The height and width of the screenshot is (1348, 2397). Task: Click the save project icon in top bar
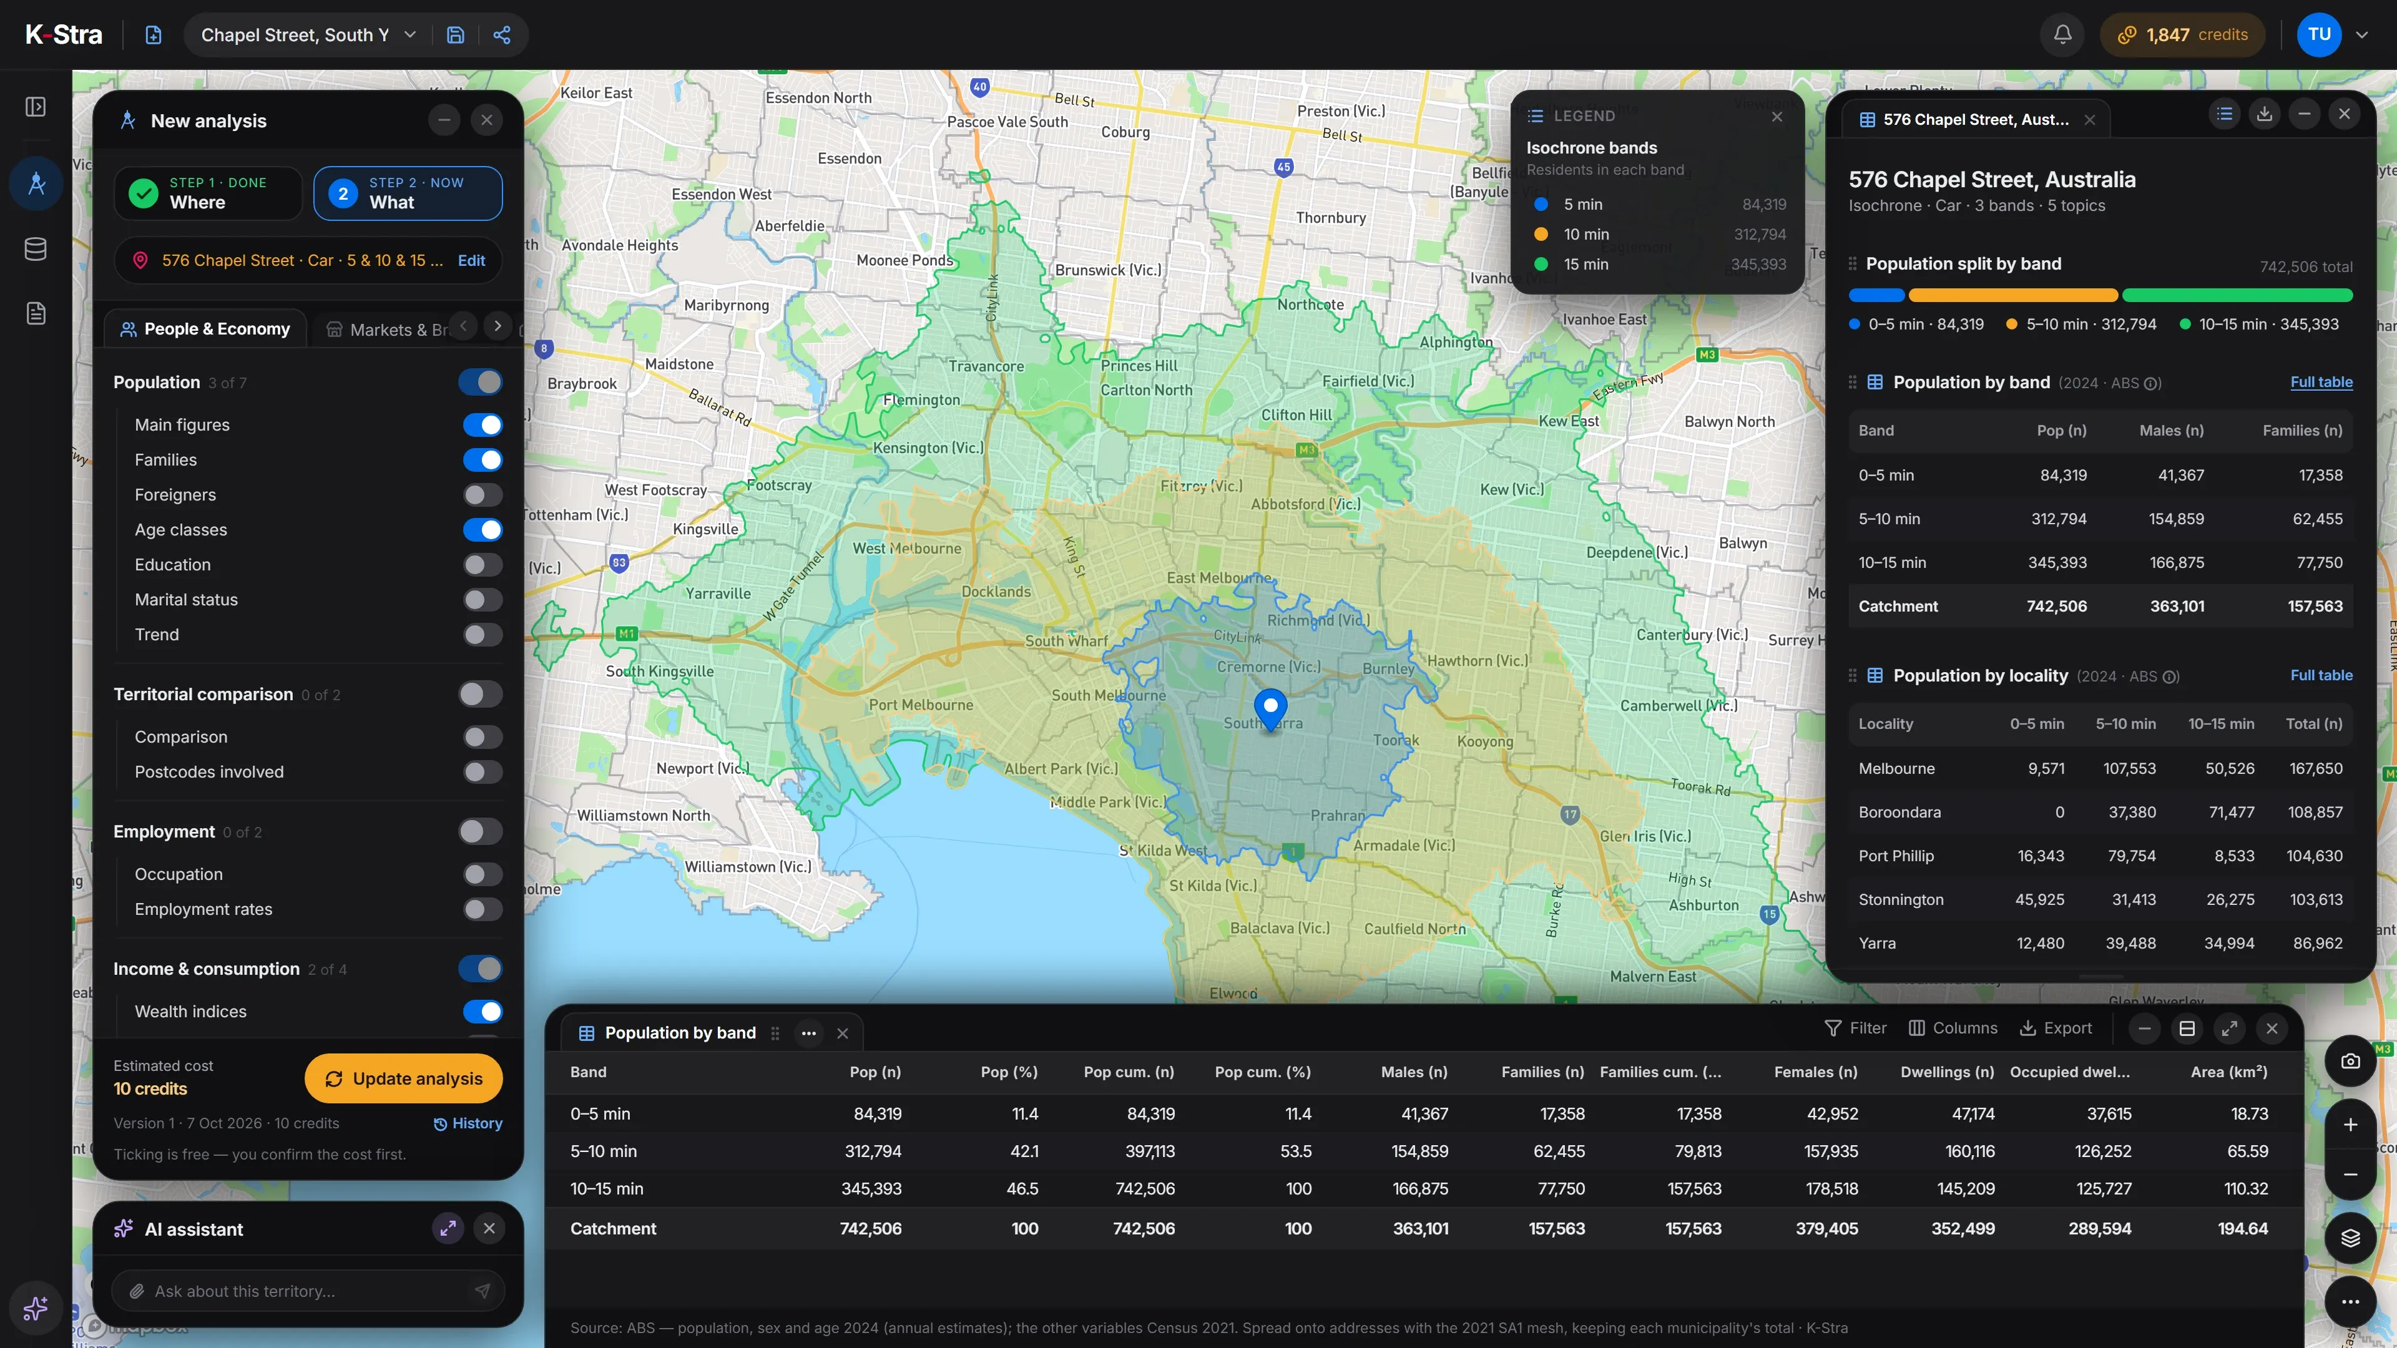[x=455, y=34]
